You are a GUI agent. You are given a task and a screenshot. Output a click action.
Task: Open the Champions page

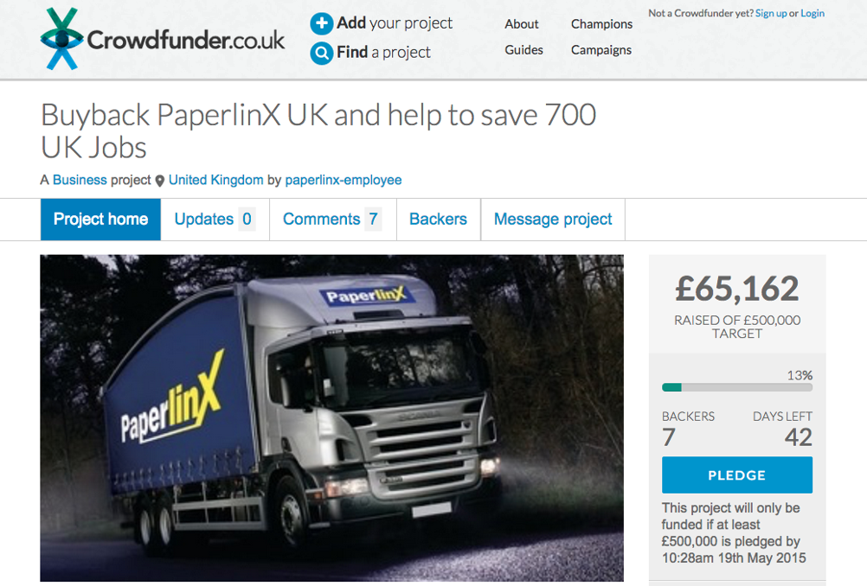click(x=601, y=24)
